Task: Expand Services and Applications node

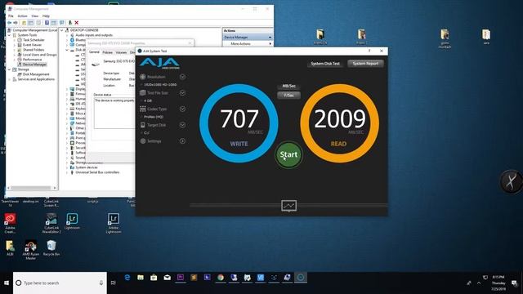Action: tap(9, 79)
